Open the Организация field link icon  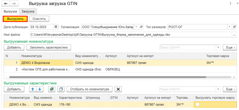point(141,27)
